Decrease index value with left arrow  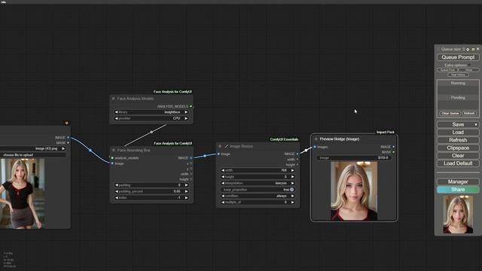click(x=116, y=197)
